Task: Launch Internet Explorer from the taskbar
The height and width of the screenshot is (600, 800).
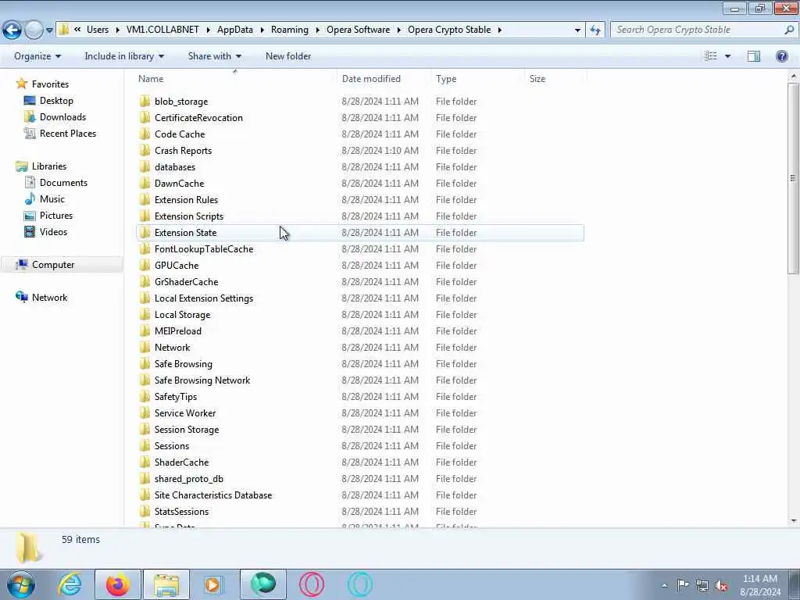Action: 70,584
